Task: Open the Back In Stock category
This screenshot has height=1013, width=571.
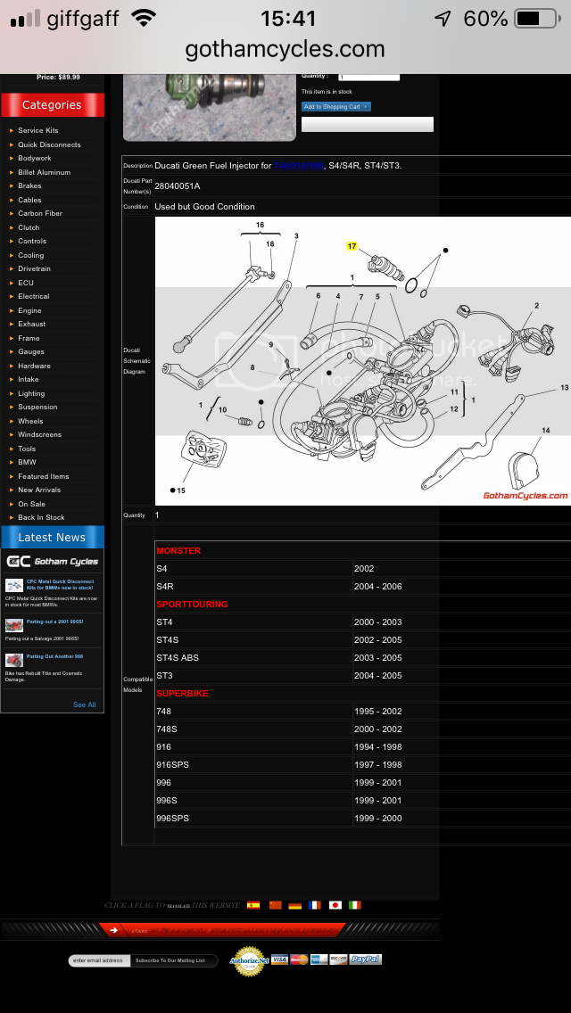Action: 41,517
